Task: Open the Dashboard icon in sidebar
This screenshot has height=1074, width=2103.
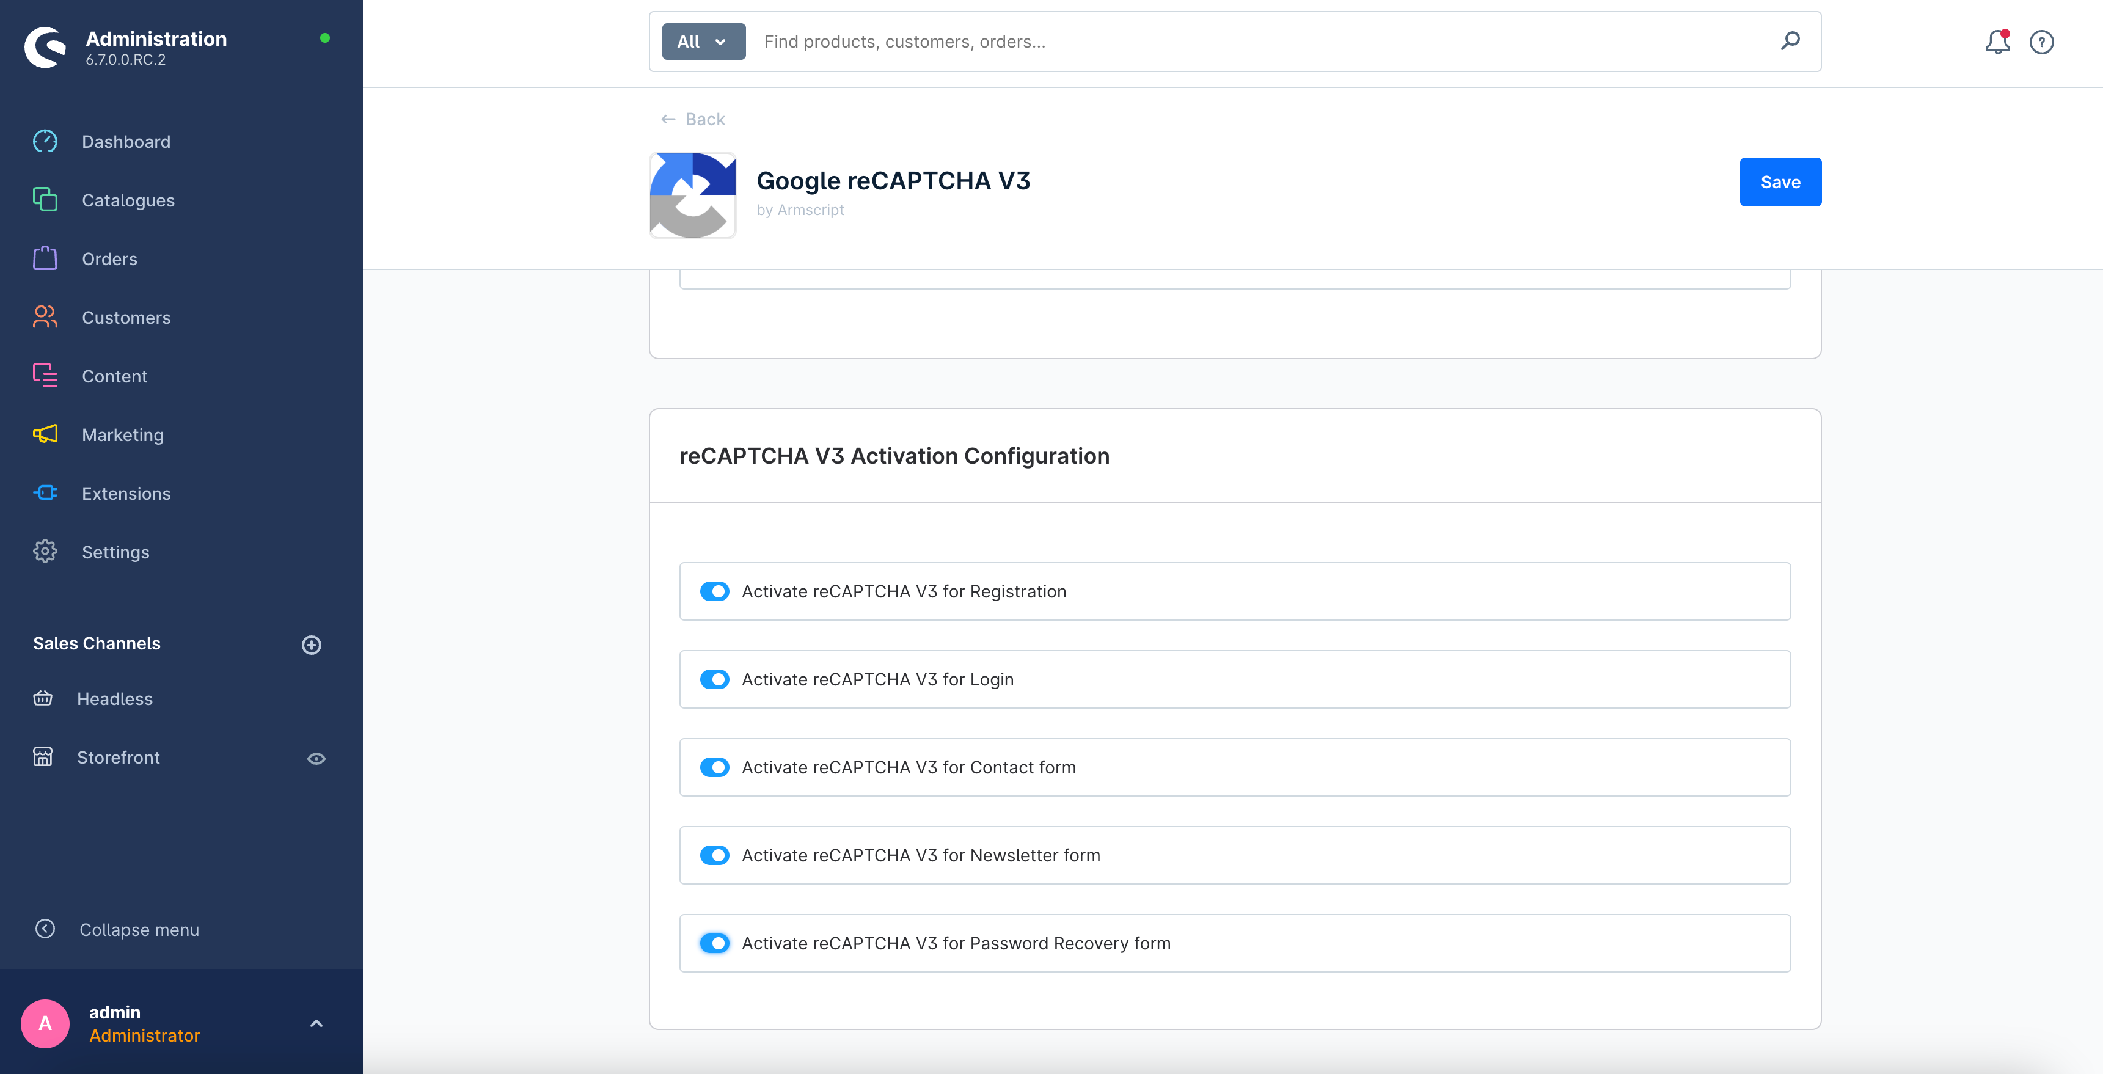Action: click(x=45, y=141)
